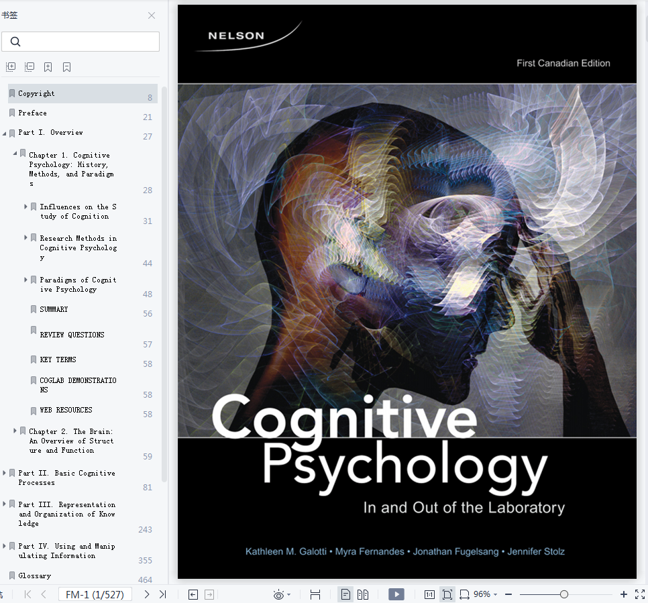
Task: Open the 96% zoom level dropdown
Action: (x=485, y=594)
